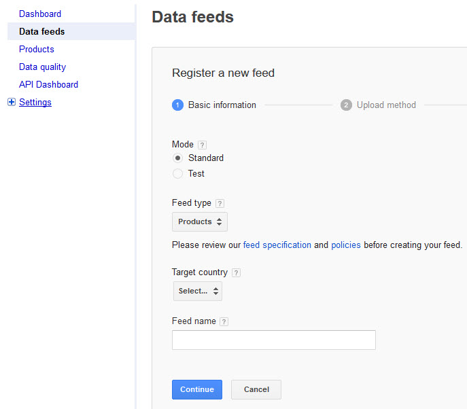The height and width of the screenshot is (409, 467).
Task: Open the Feed type Products dropdown
Action: 200,221
